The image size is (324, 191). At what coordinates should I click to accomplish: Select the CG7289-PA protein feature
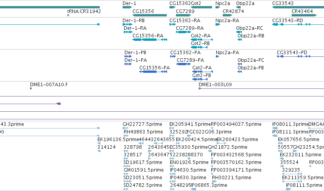[184, 64]
